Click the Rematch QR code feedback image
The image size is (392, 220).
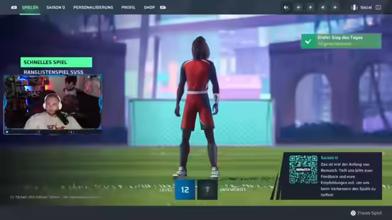(x=303, y=170)
